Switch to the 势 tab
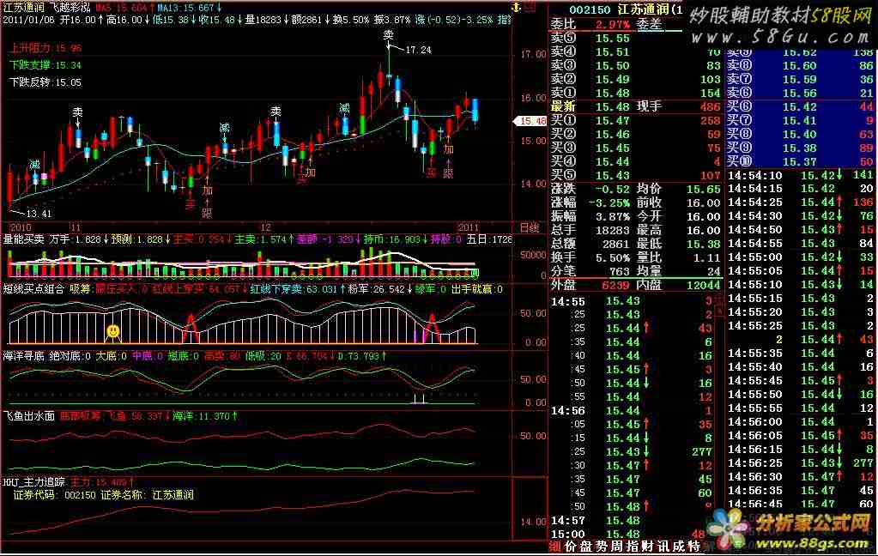The image size is (878, 556). tap(602, 547)
